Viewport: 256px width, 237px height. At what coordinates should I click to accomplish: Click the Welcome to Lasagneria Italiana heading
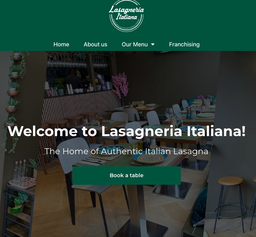pyautogui.click(x=127, y=131)
